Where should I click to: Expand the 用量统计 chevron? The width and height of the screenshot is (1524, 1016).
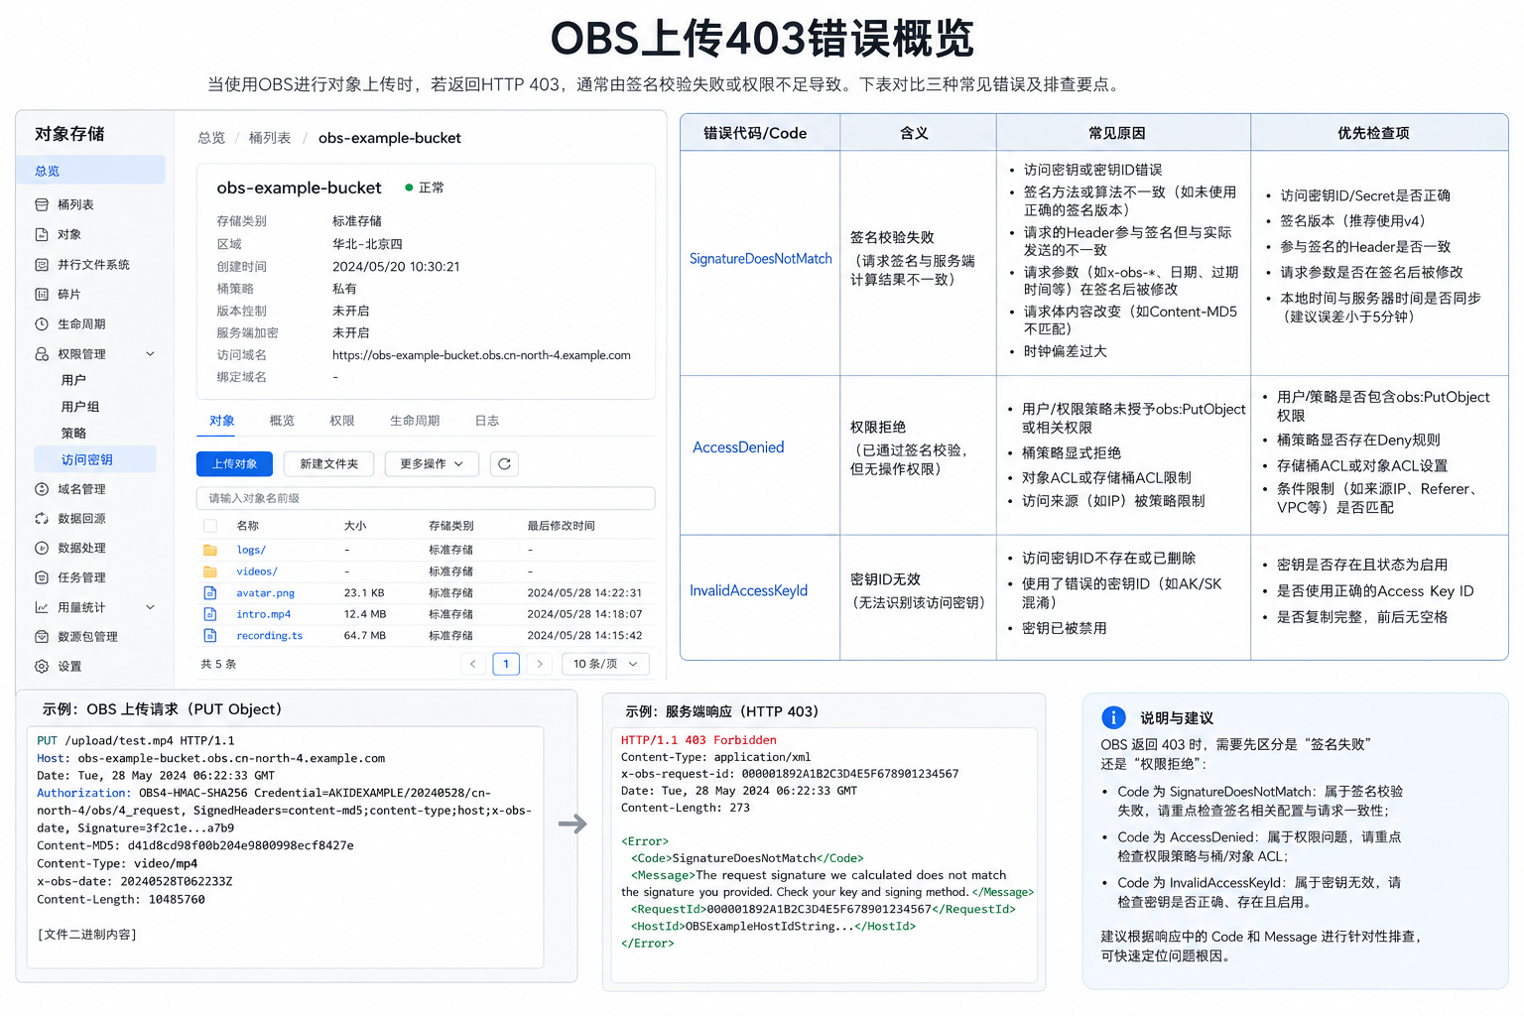(x=151, y=607)
